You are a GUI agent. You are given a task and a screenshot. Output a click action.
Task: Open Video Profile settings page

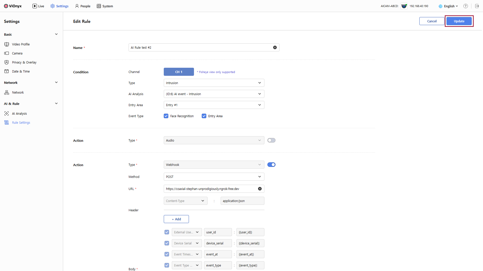[x=21, y=44]
